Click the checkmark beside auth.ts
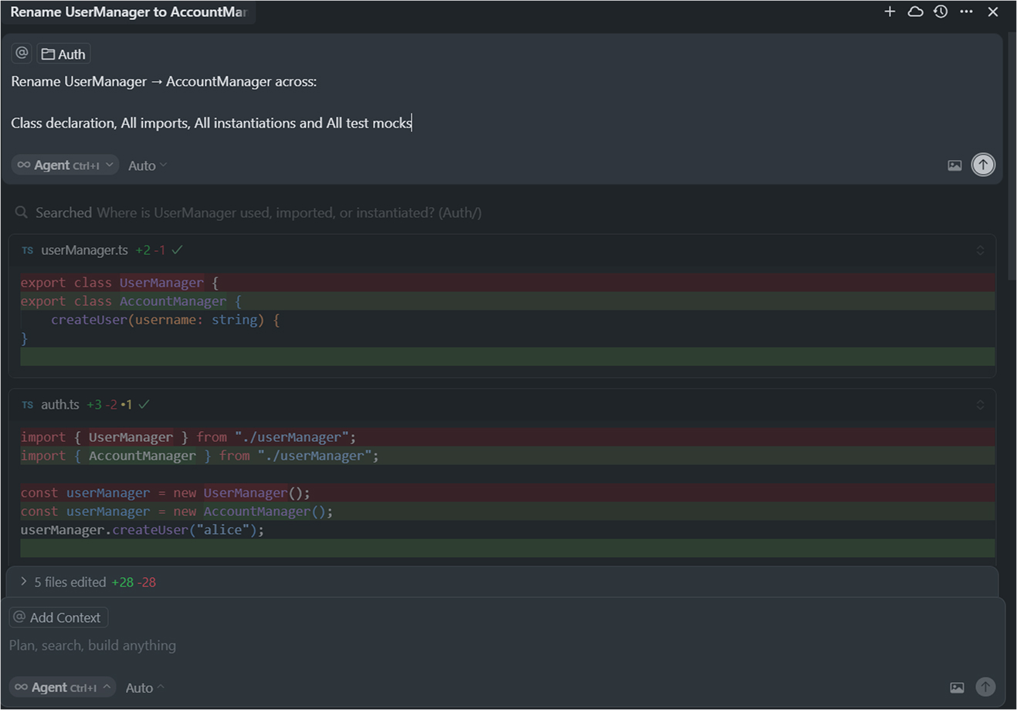The height and width of the screenshot is (710, 1017). pyautogui.click(x=144, y=404)
